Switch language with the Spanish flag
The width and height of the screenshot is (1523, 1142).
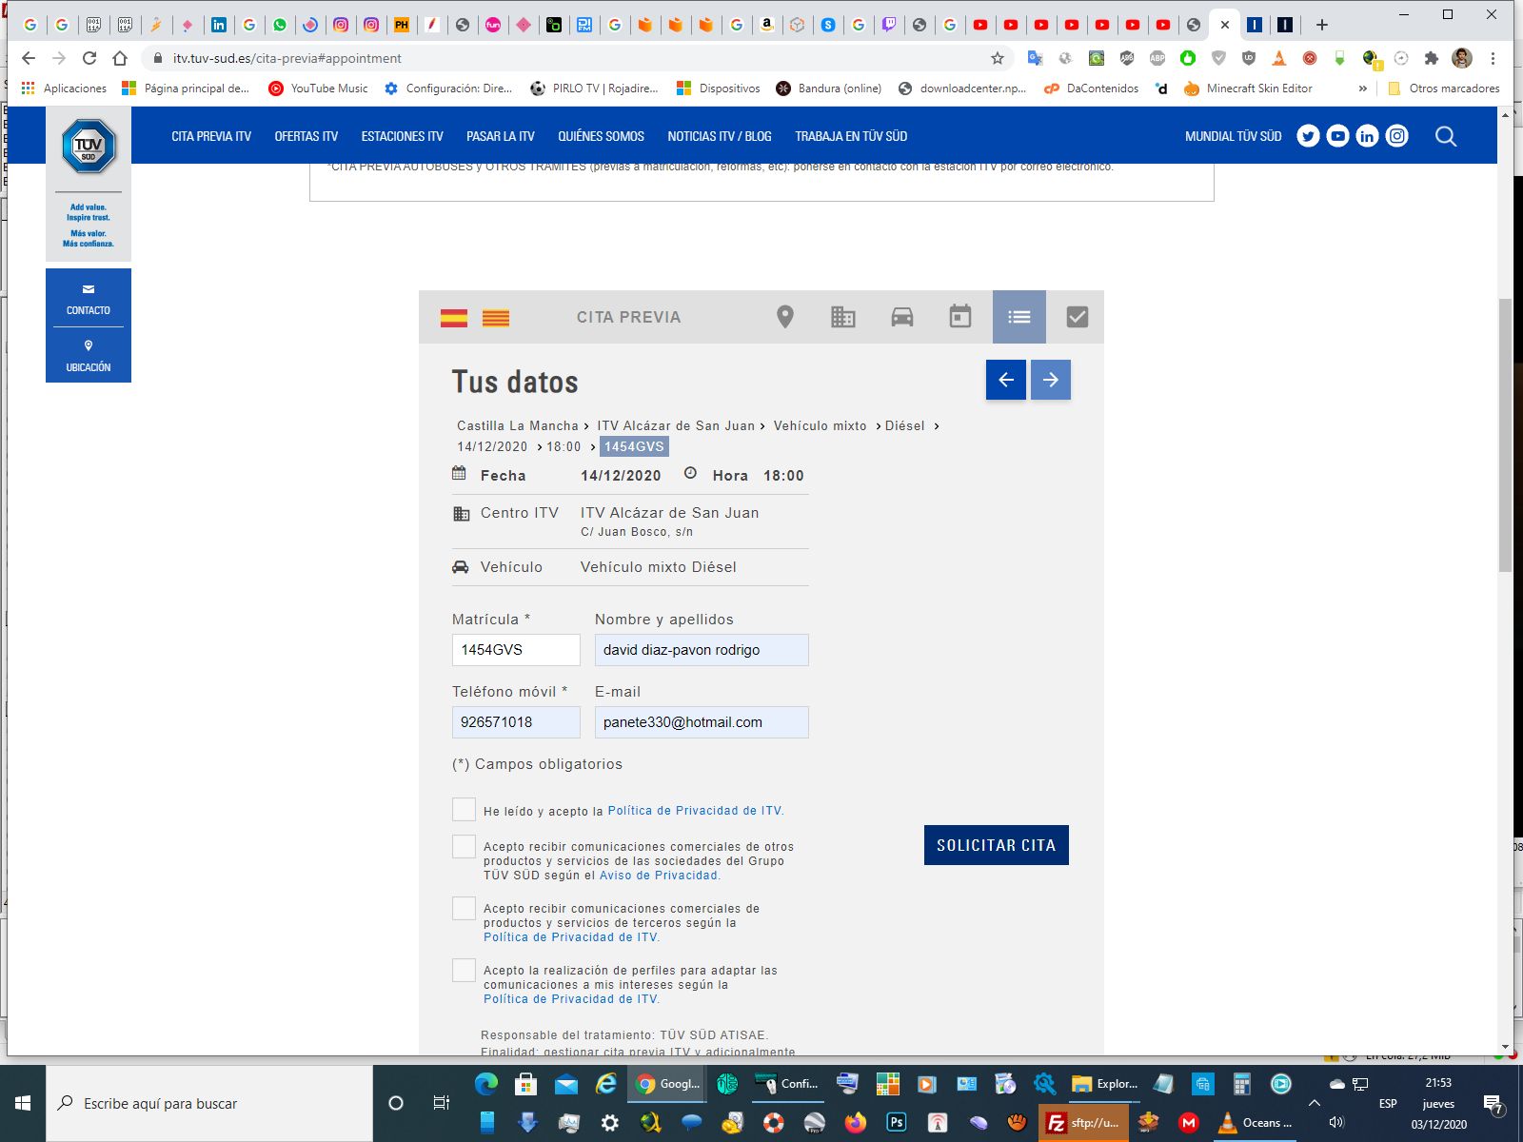(x=454, y=318)
